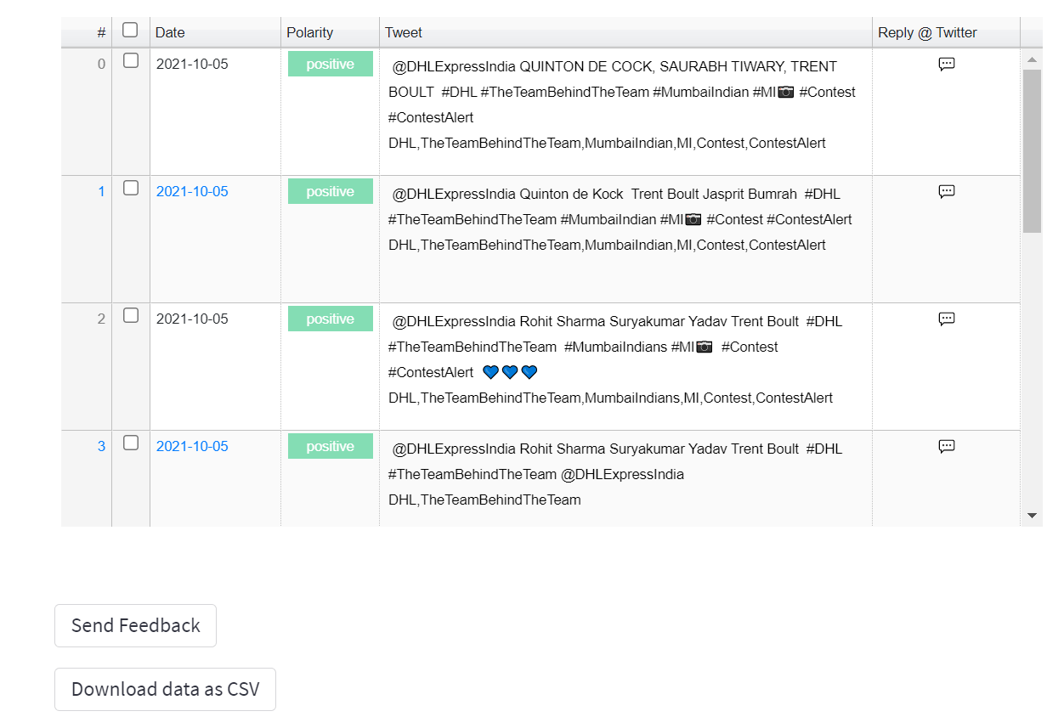Click Download data as CSV
This screenshot has width=1064, height=717.
pyautogui.click(x=165, y=689)
